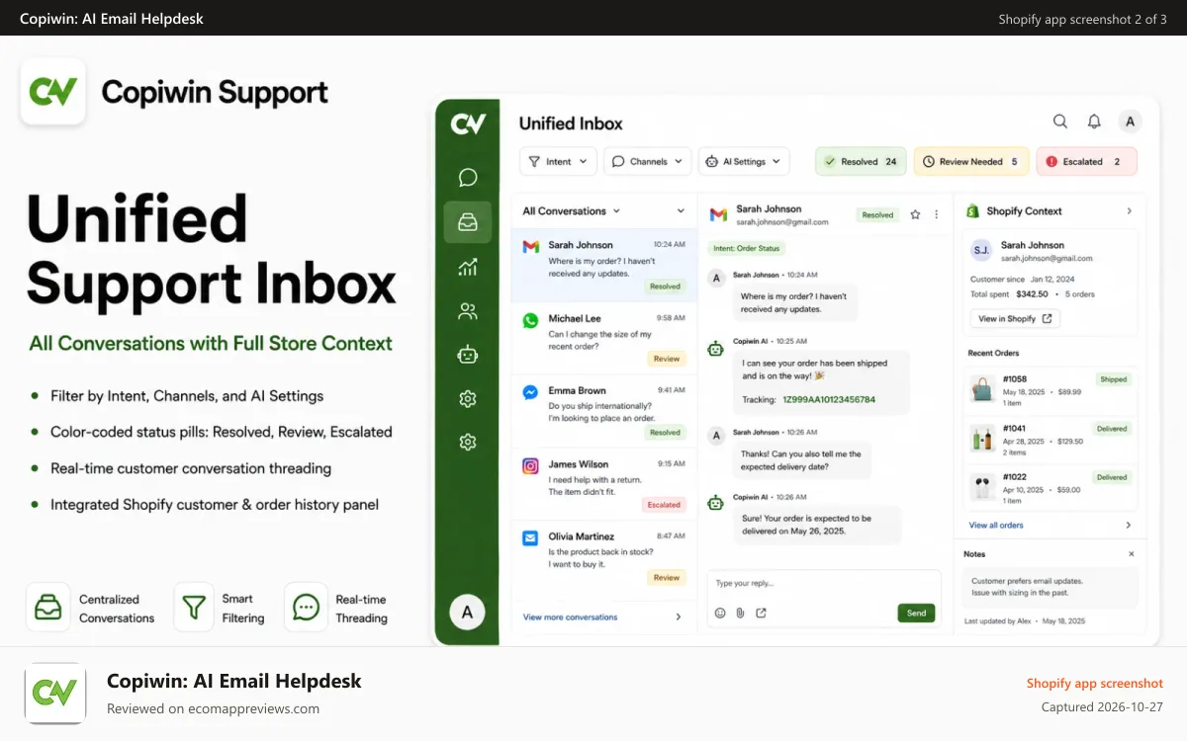The image size is (1187, 741).
Task: Select the highlighted inbox tray icon in the sidebar
Action: point(468,222)
